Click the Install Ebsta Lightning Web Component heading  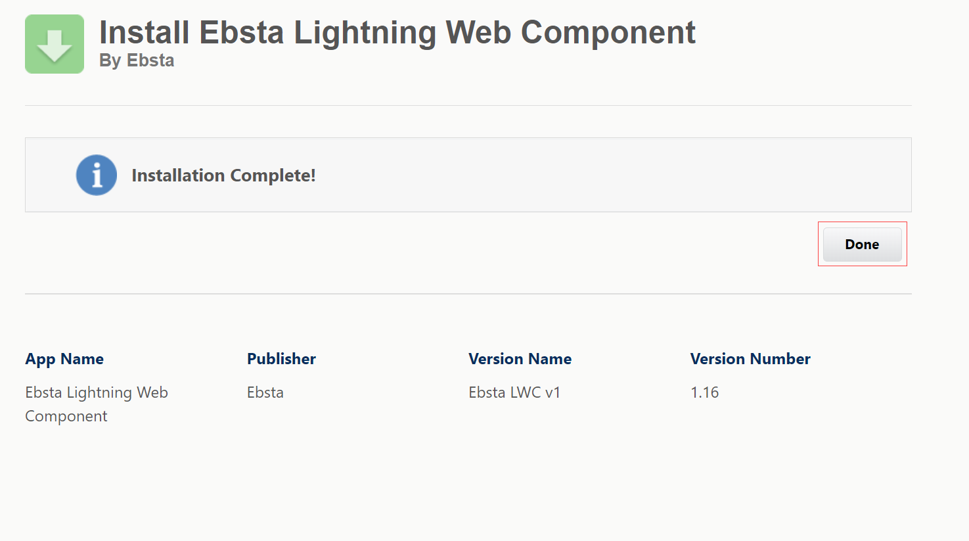tap(397, 32)
